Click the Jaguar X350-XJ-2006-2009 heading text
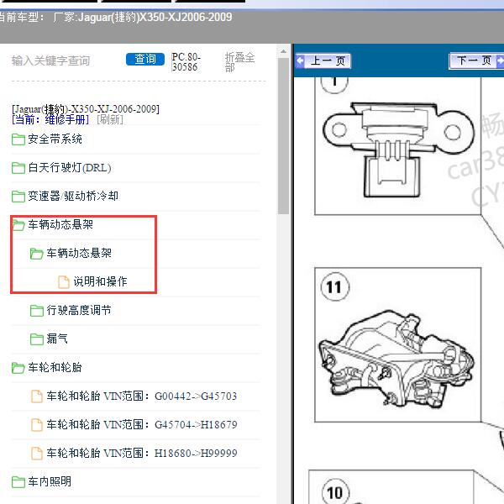This screenshot has width=504, height=504. tap(86, 109)
